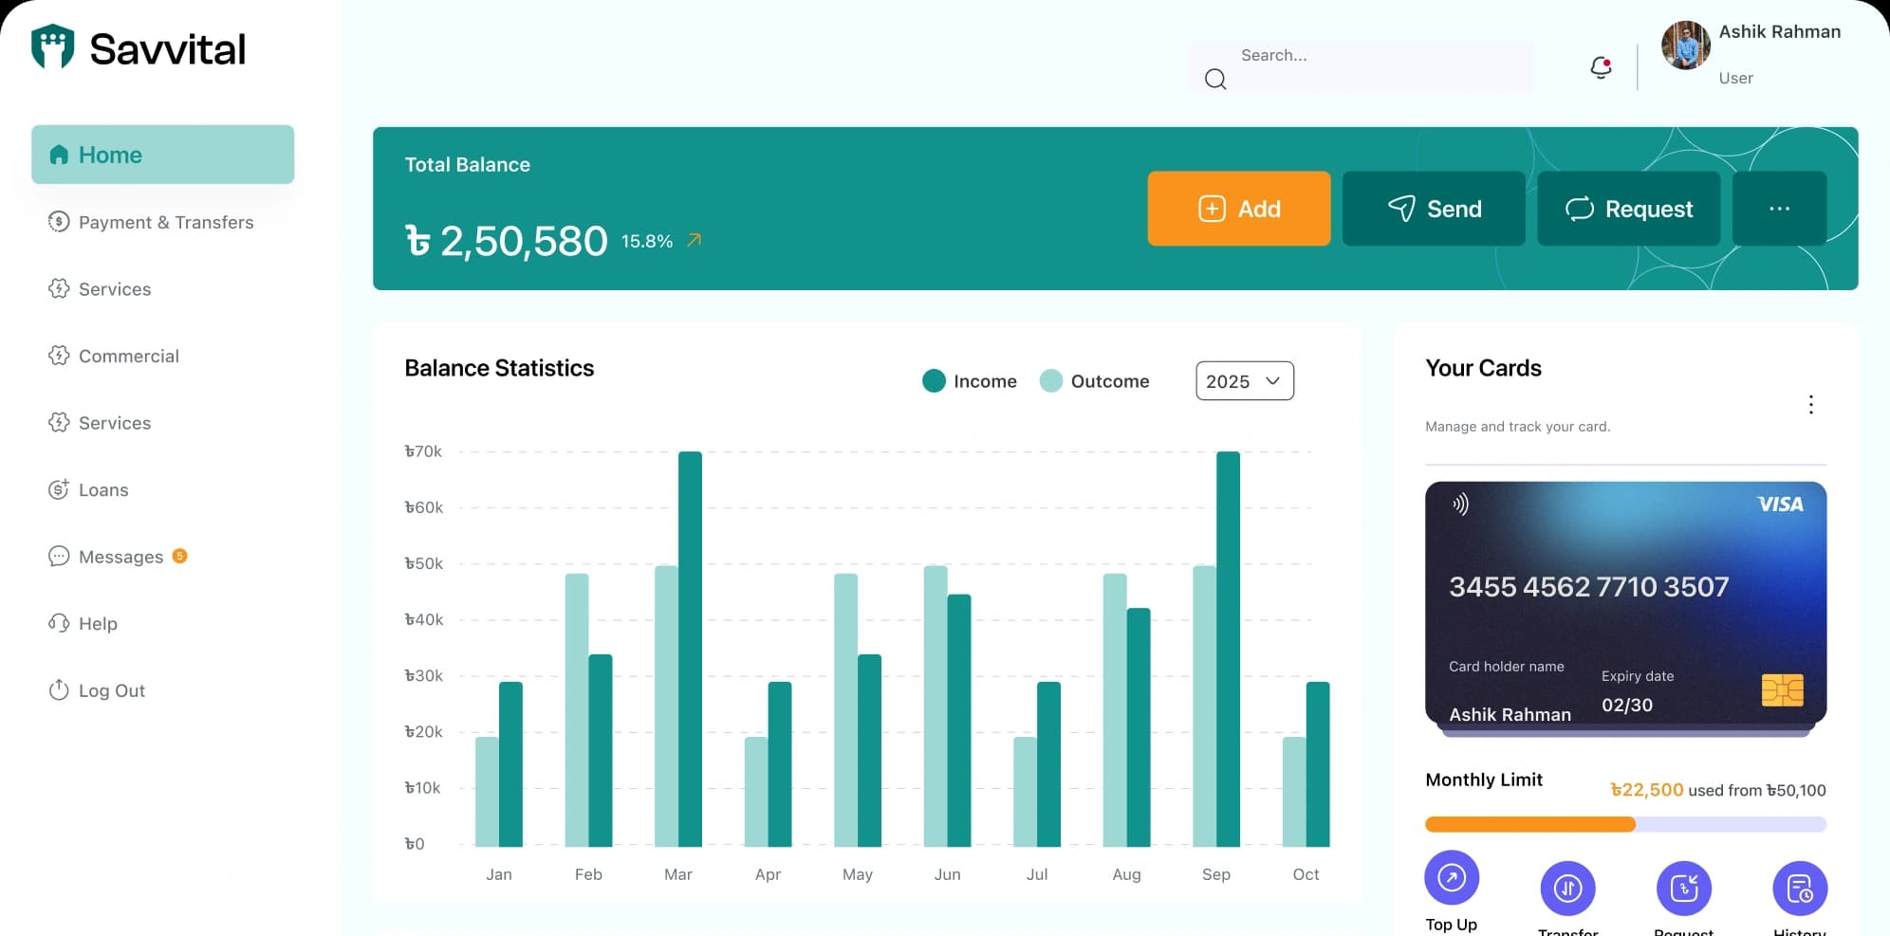Screen dimensions: 1890x936
Task: Select Loans from the sidebar
Action: click(102, 490)
